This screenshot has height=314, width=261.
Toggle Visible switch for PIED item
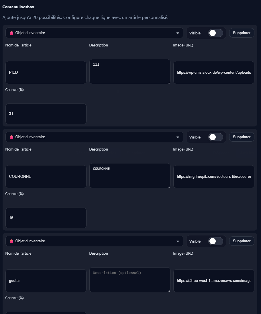coord(215,33)
